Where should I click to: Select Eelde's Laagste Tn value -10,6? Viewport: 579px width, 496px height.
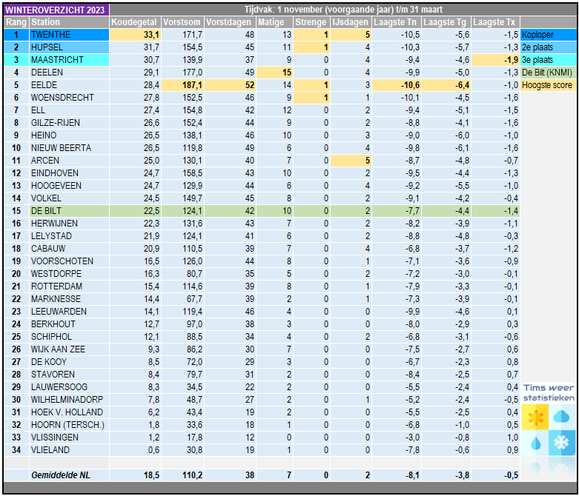(x=396, y=85)
